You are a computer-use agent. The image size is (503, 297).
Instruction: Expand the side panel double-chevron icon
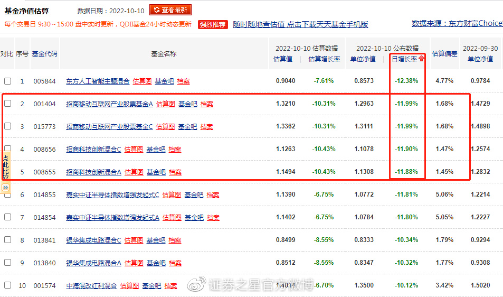(x=5, y=187)
